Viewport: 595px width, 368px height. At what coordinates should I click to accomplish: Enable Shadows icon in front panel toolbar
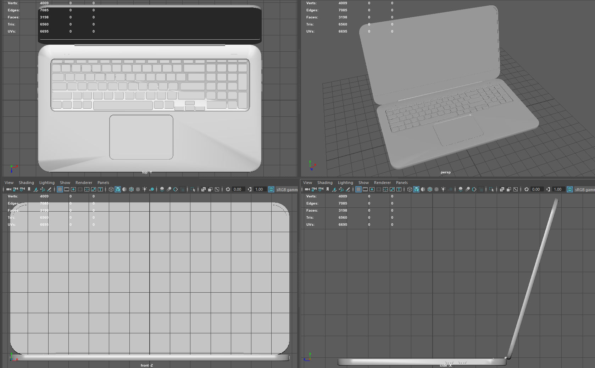pyautogui.click(x=152, y=189)
